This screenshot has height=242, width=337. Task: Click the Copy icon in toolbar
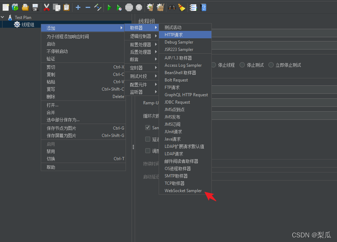pyautogui.click(x=57, y=7)
